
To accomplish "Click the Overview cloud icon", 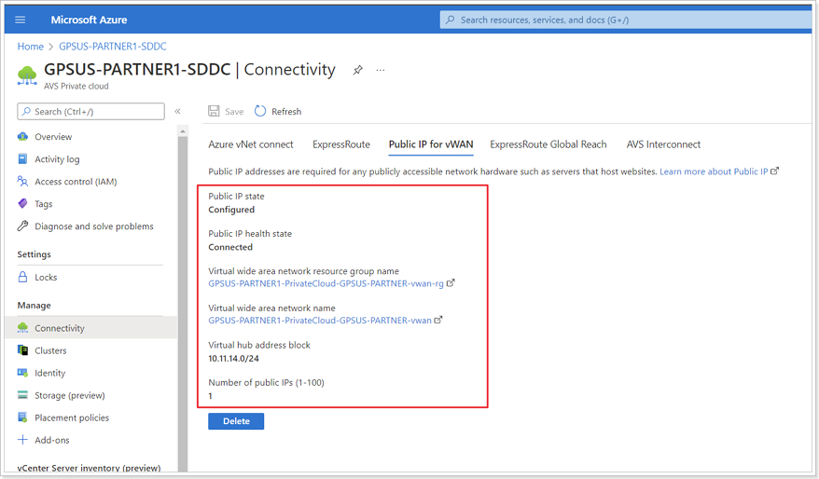I will pyautogui.click(x=22, y=137).
